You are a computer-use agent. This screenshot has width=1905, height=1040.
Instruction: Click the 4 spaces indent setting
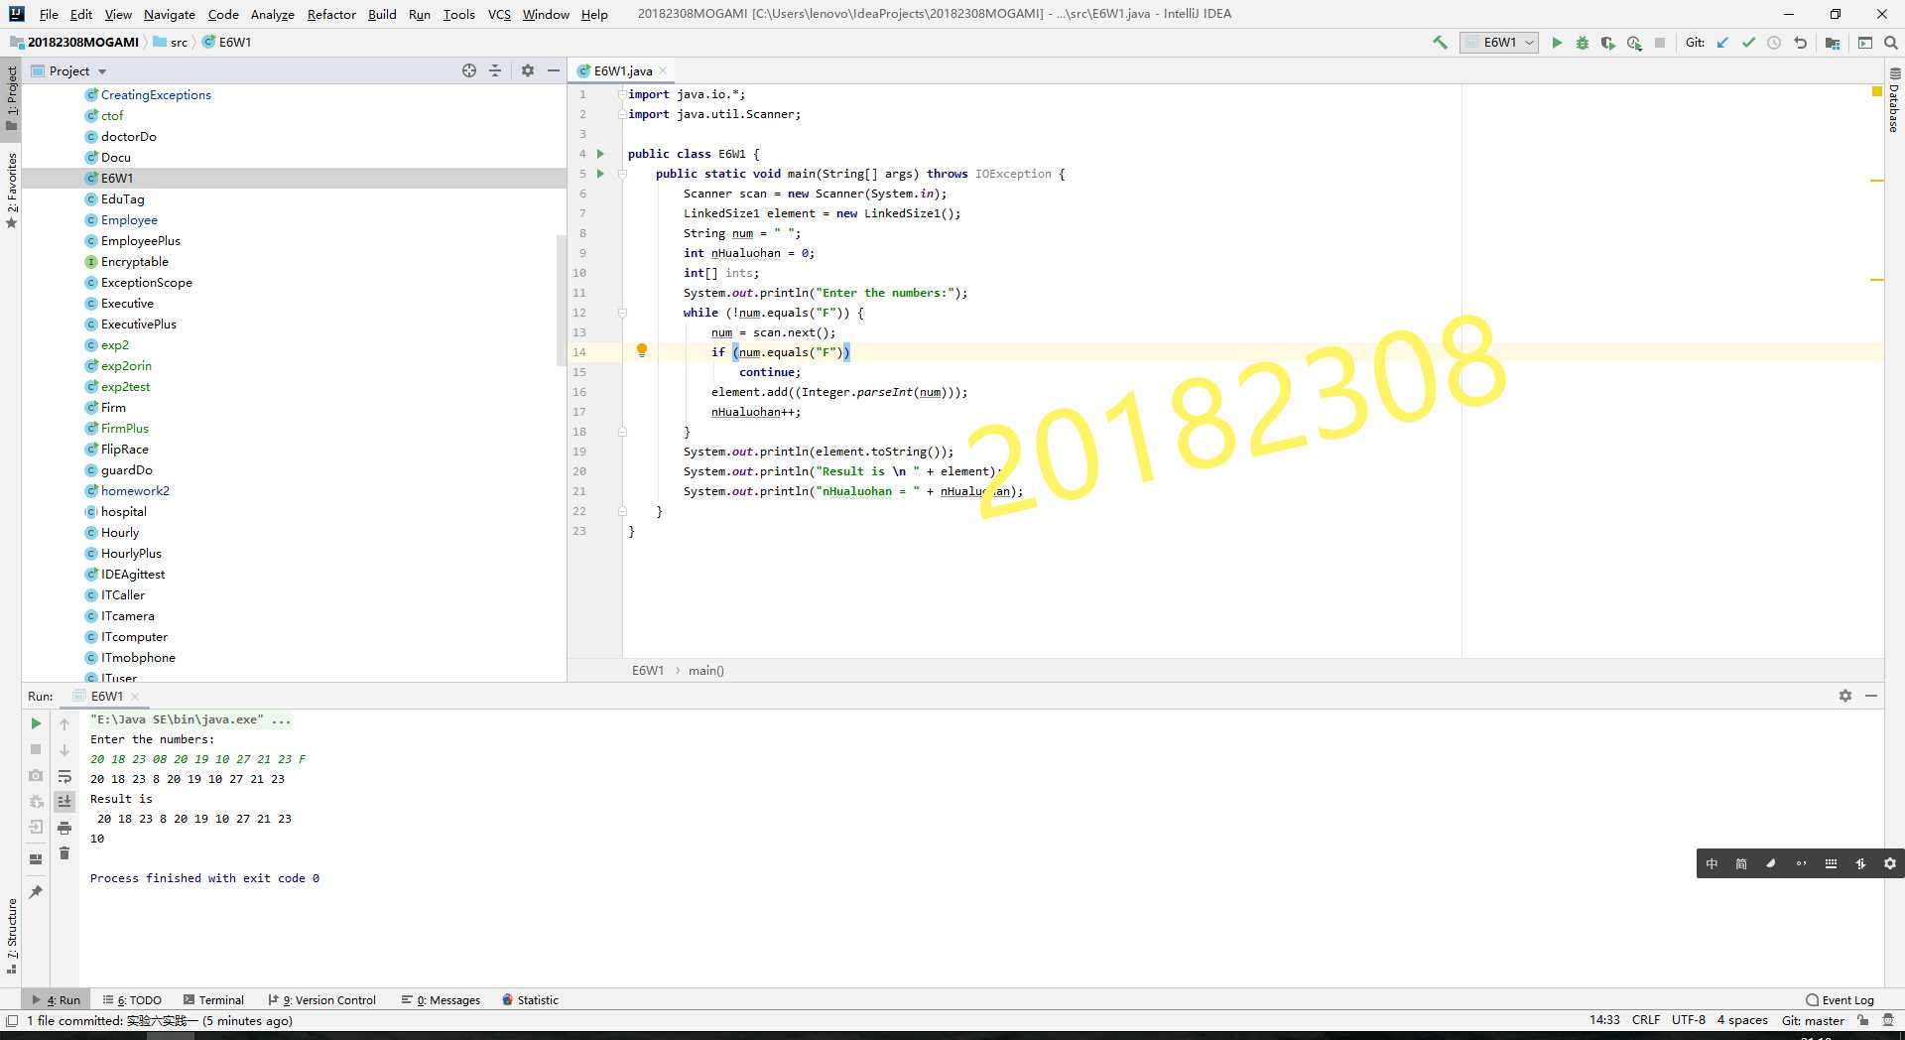pos(1742,1020)
